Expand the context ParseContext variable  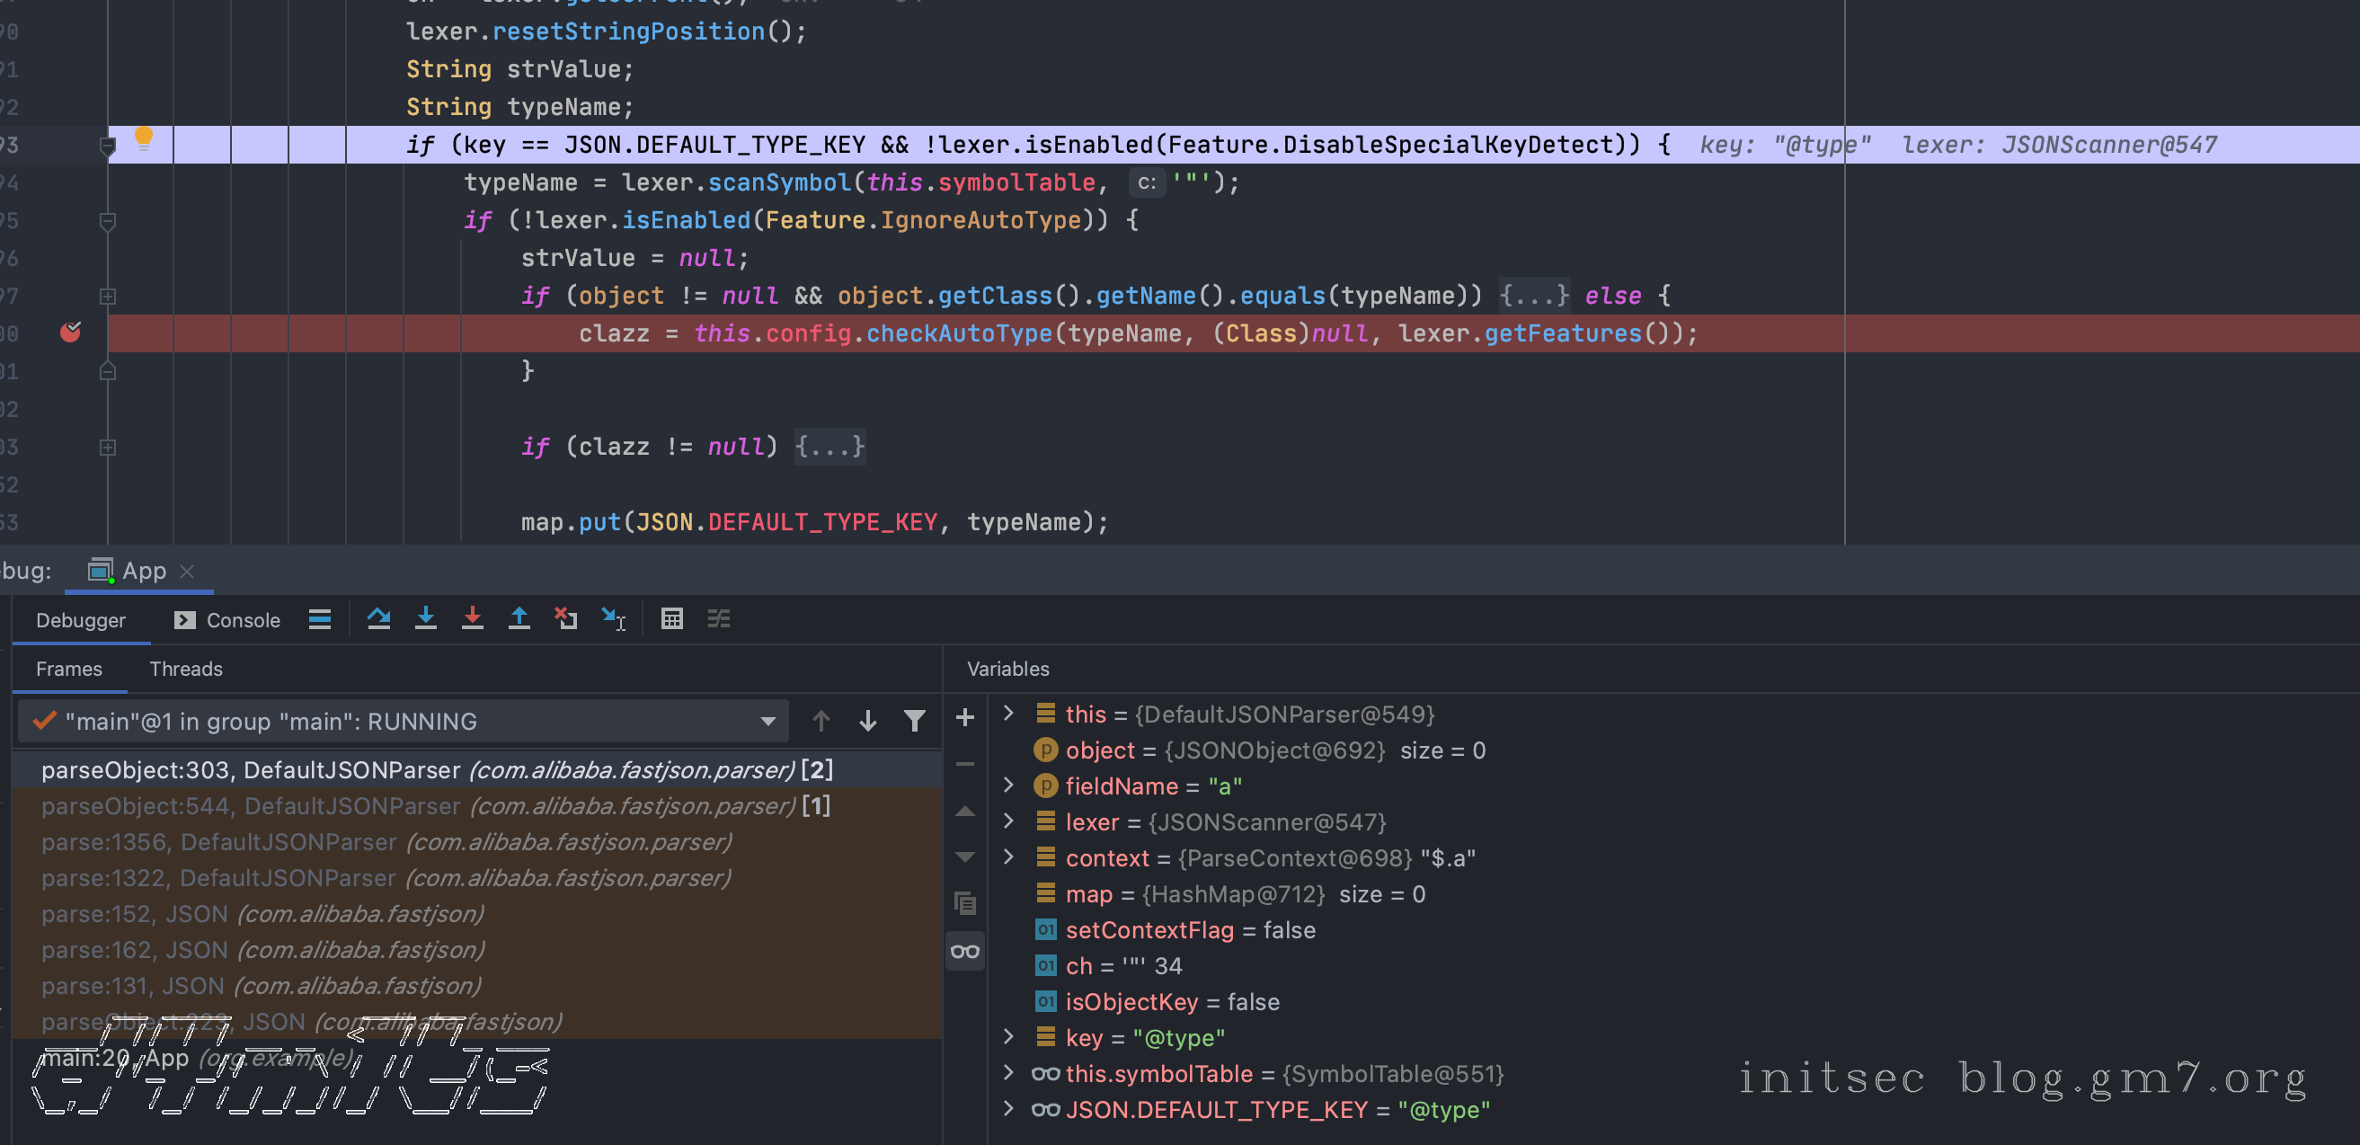tap(1008, 857)
